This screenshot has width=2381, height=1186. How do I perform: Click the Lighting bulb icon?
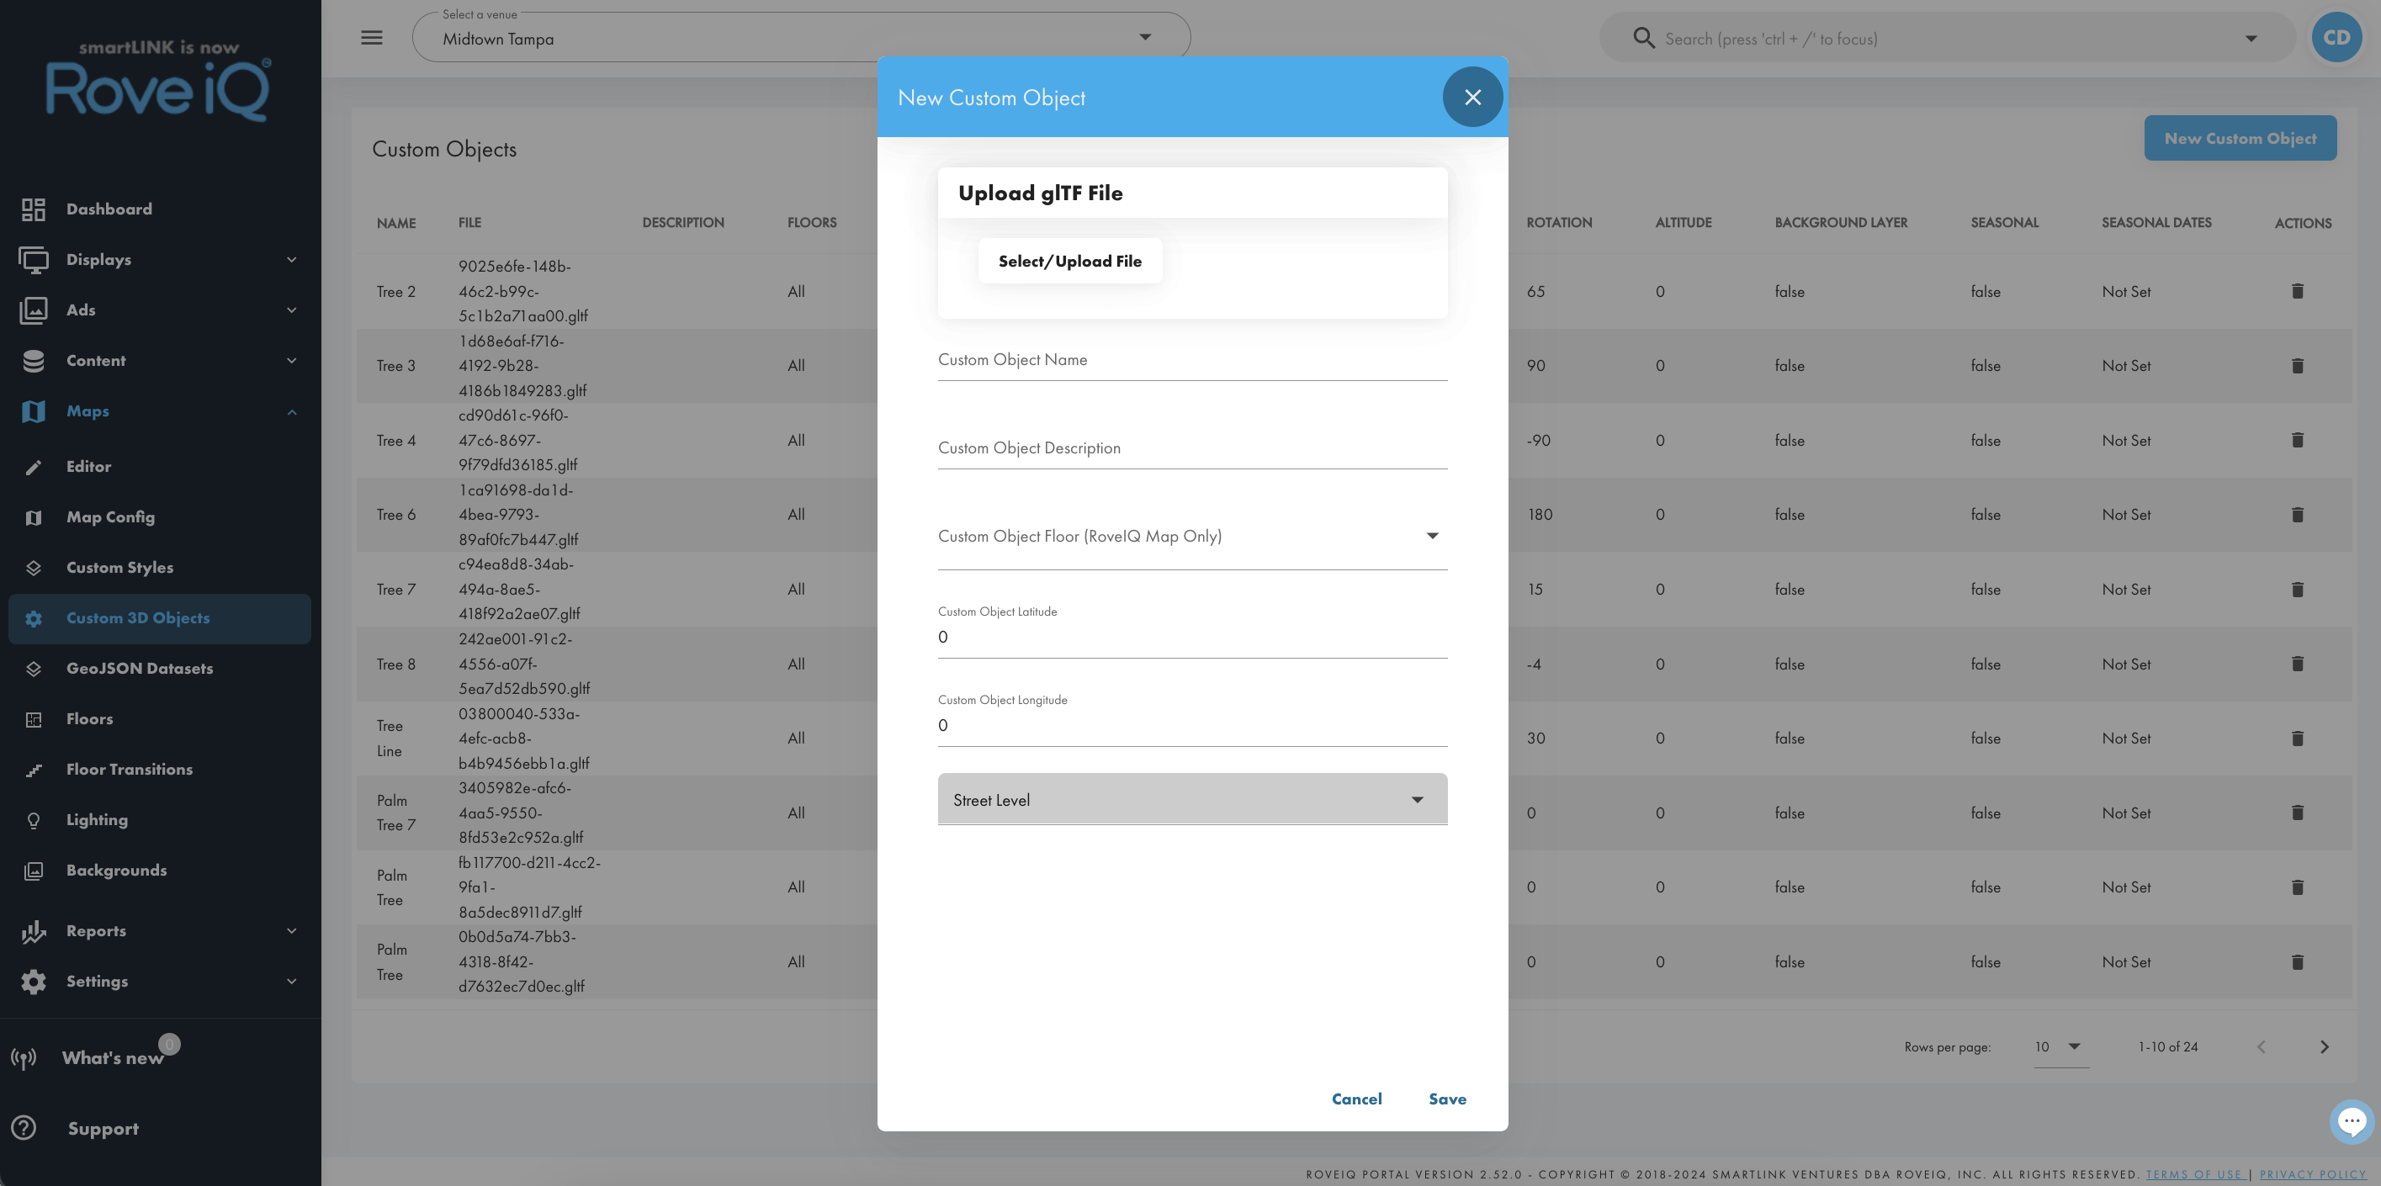click(x=34, y=820)
